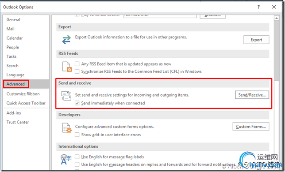This screenshot has height=172, width=285.
Task: Click the Export arrows icon
Action: pyautogui.click(x=66, y=40)
